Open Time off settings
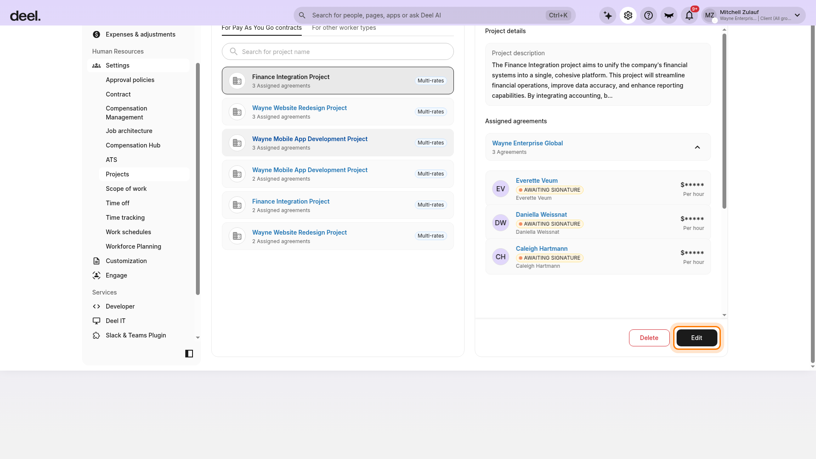This screenshot has height=459, width=816. click(x=118, y=203)
